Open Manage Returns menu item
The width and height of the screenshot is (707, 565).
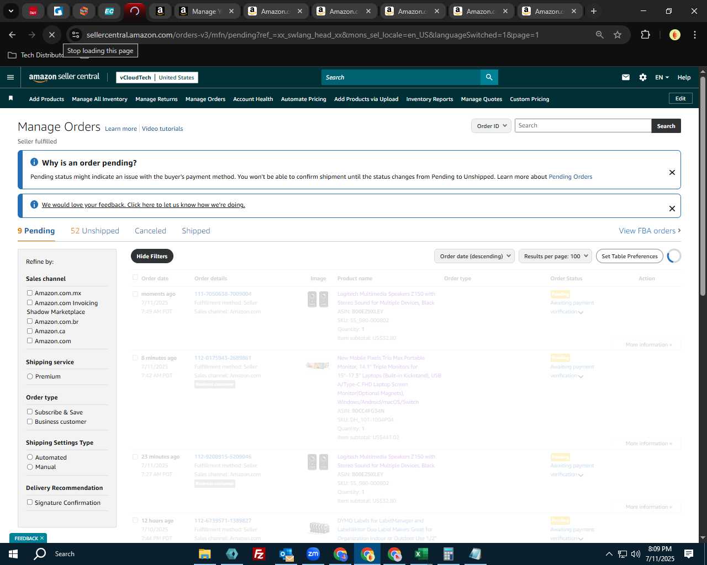point(156,99)
